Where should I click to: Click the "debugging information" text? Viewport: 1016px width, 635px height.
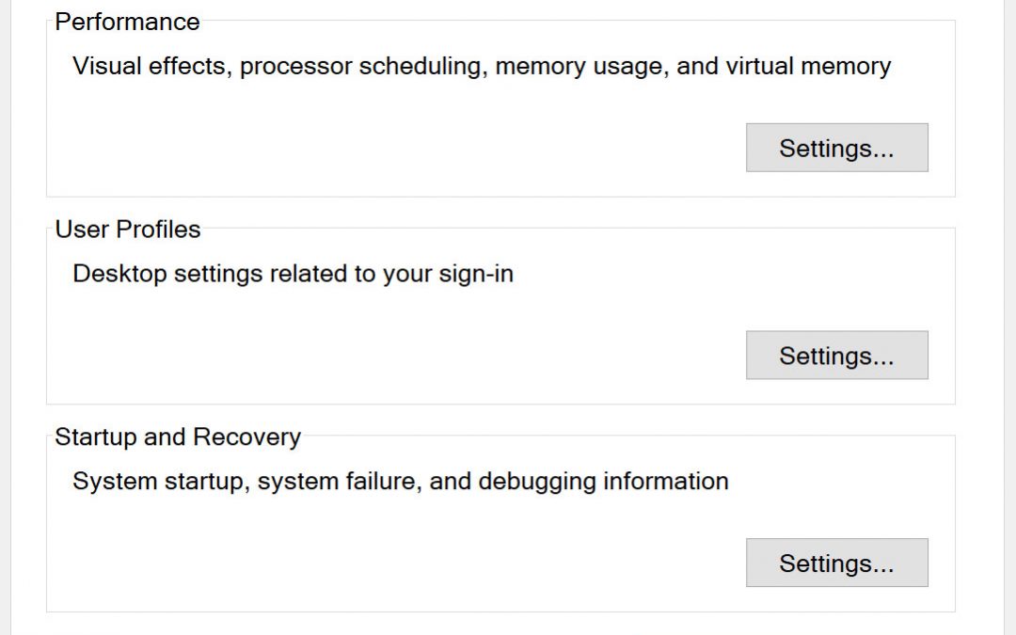tap(603, 483)
